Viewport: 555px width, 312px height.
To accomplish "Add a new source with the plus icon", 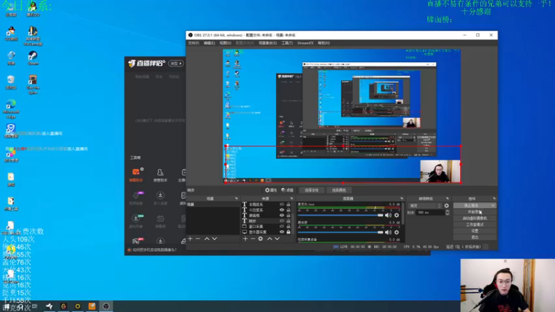I will [x=246, y=239].
